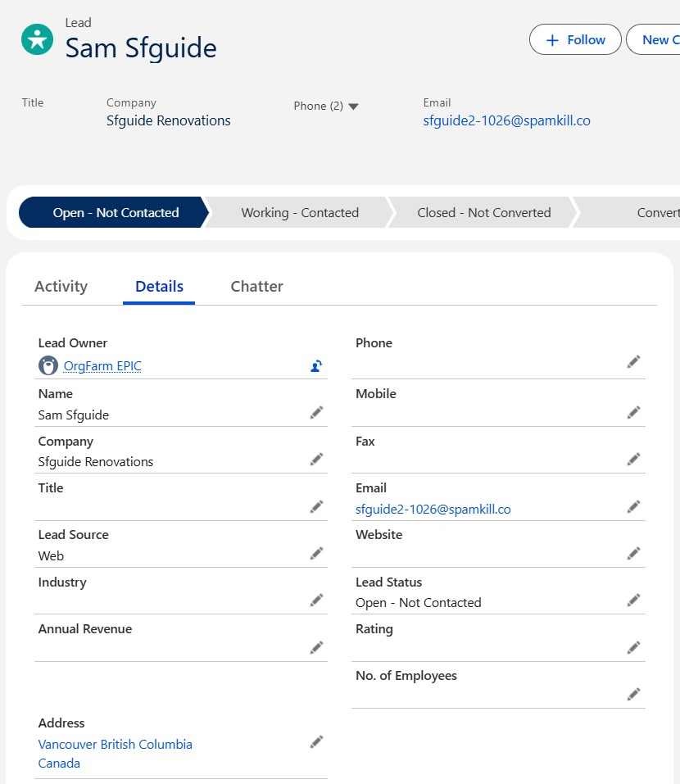Expand the Phone (2) dropdown arrow
Image resolution: width=680 pixels, height=784 pixels.
point(353,106)
